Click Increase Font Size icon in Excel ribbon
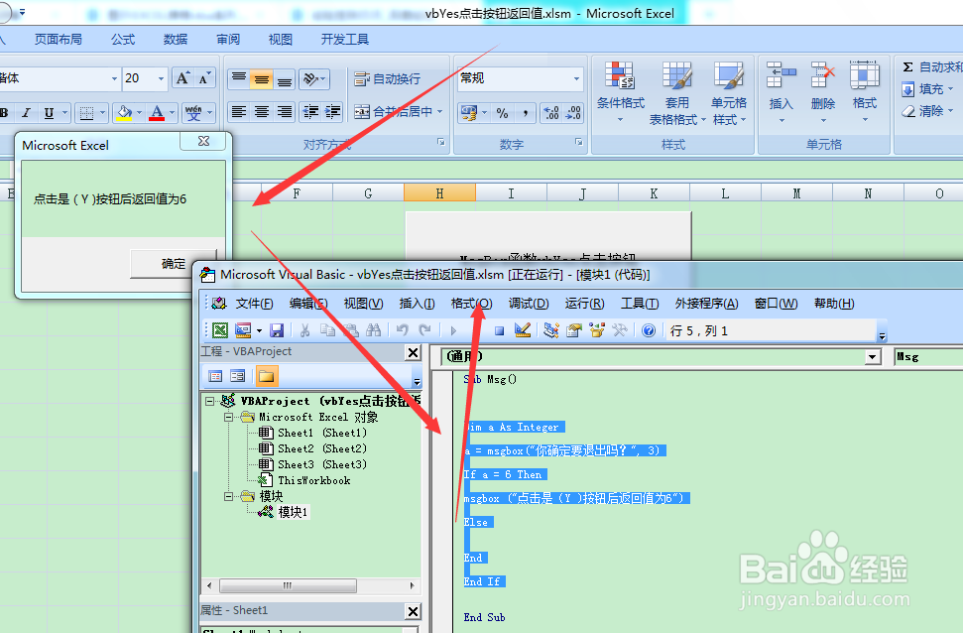This screenshot has height=633, width=963. coord(182,78)
